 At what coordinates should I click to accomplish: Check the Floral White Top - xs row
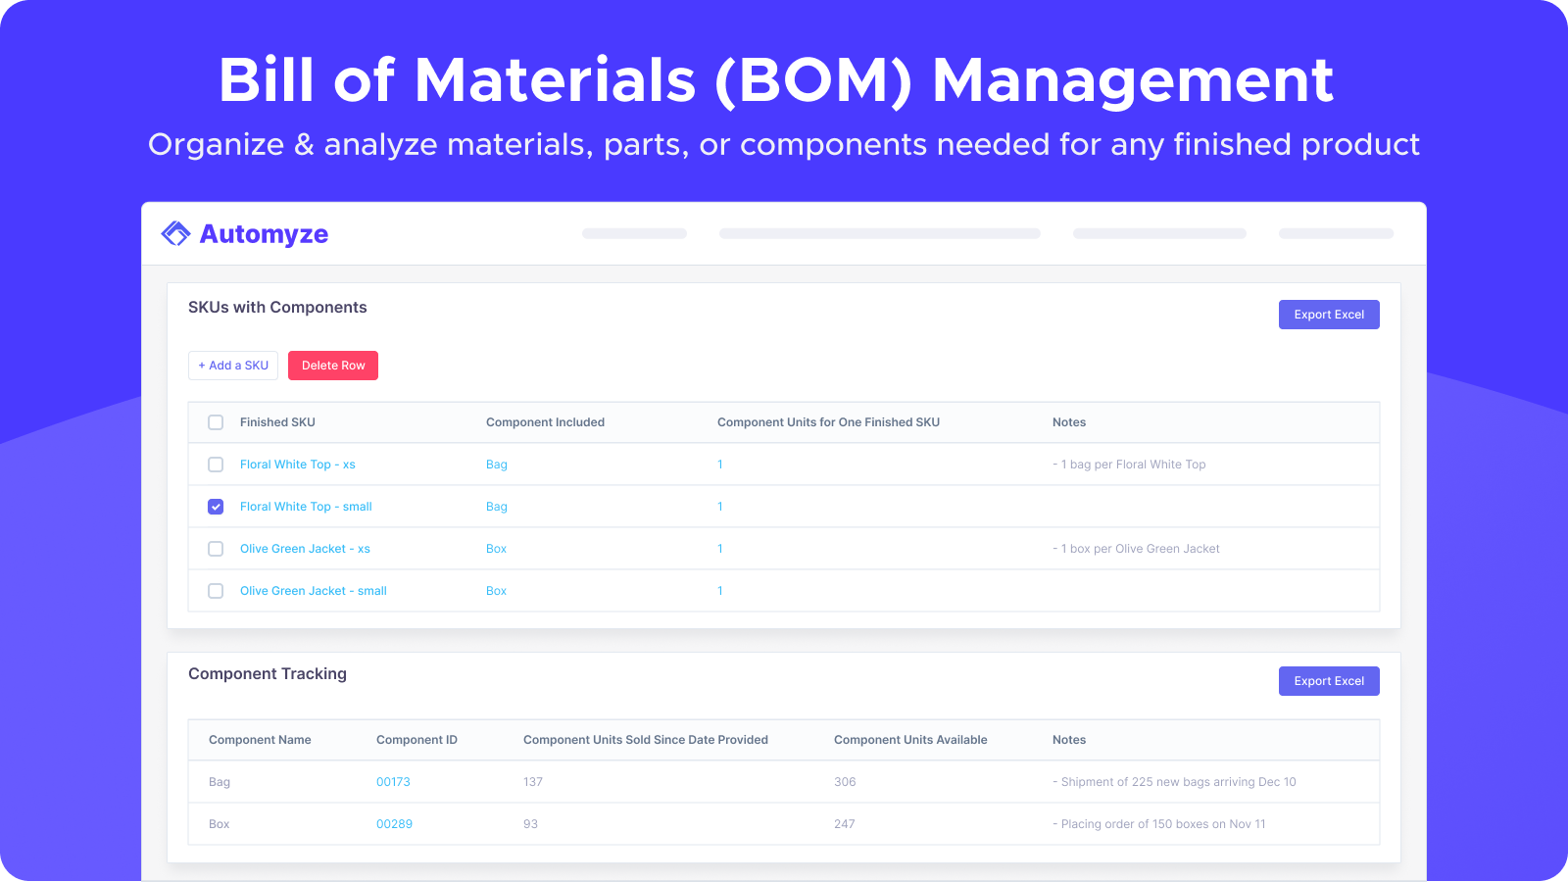pyautogui.click(x=216, y=465)
